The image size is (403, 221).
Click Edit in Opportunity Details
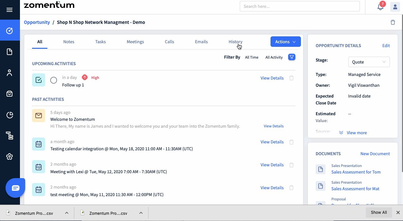coord(386,46)
